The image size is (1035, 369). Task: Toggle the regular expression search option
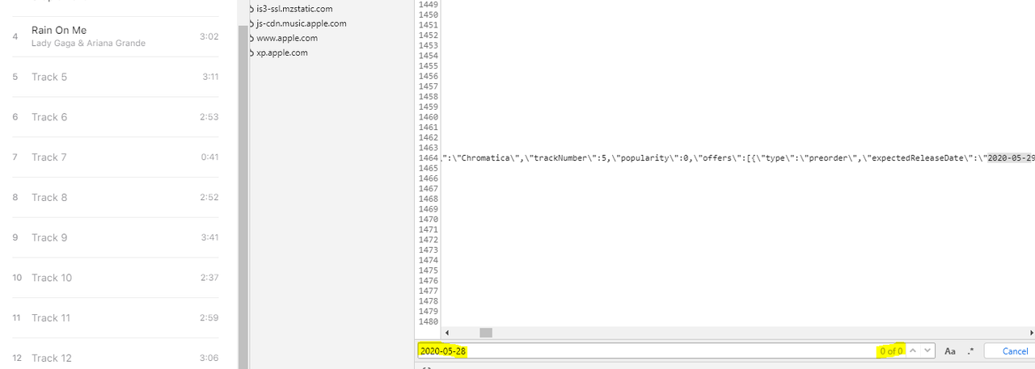tap(971, 351)
